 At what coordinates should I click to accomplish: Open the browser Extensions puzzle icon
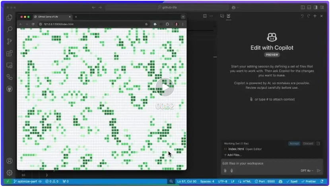point(167,24)
